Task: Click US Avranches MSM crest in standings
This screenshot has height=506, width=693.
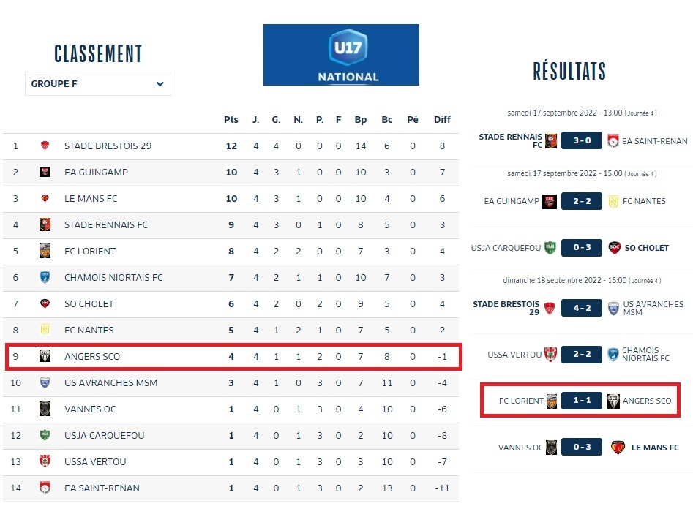Action: coord(45,383)
